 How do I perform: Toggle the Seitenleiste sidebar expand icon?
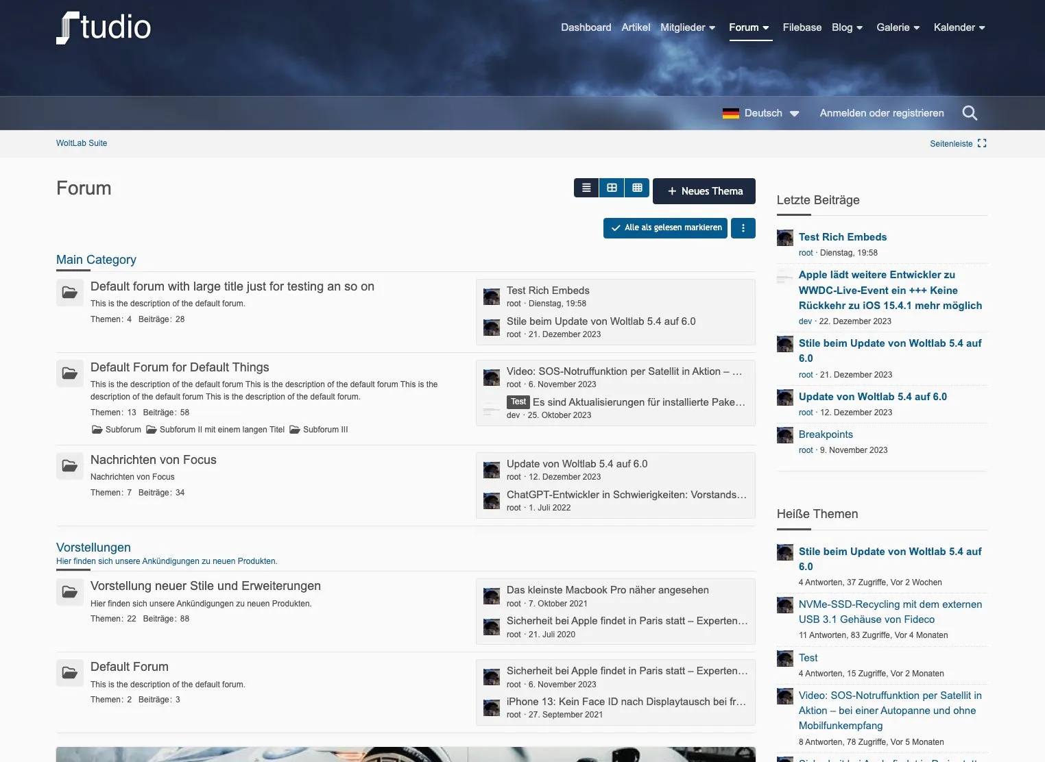click(x=982, y=143)
